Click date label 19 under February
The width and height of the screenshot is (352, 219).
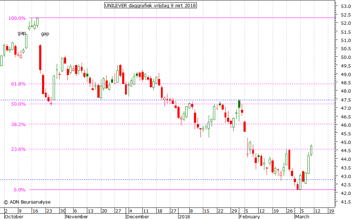point(276,211)
